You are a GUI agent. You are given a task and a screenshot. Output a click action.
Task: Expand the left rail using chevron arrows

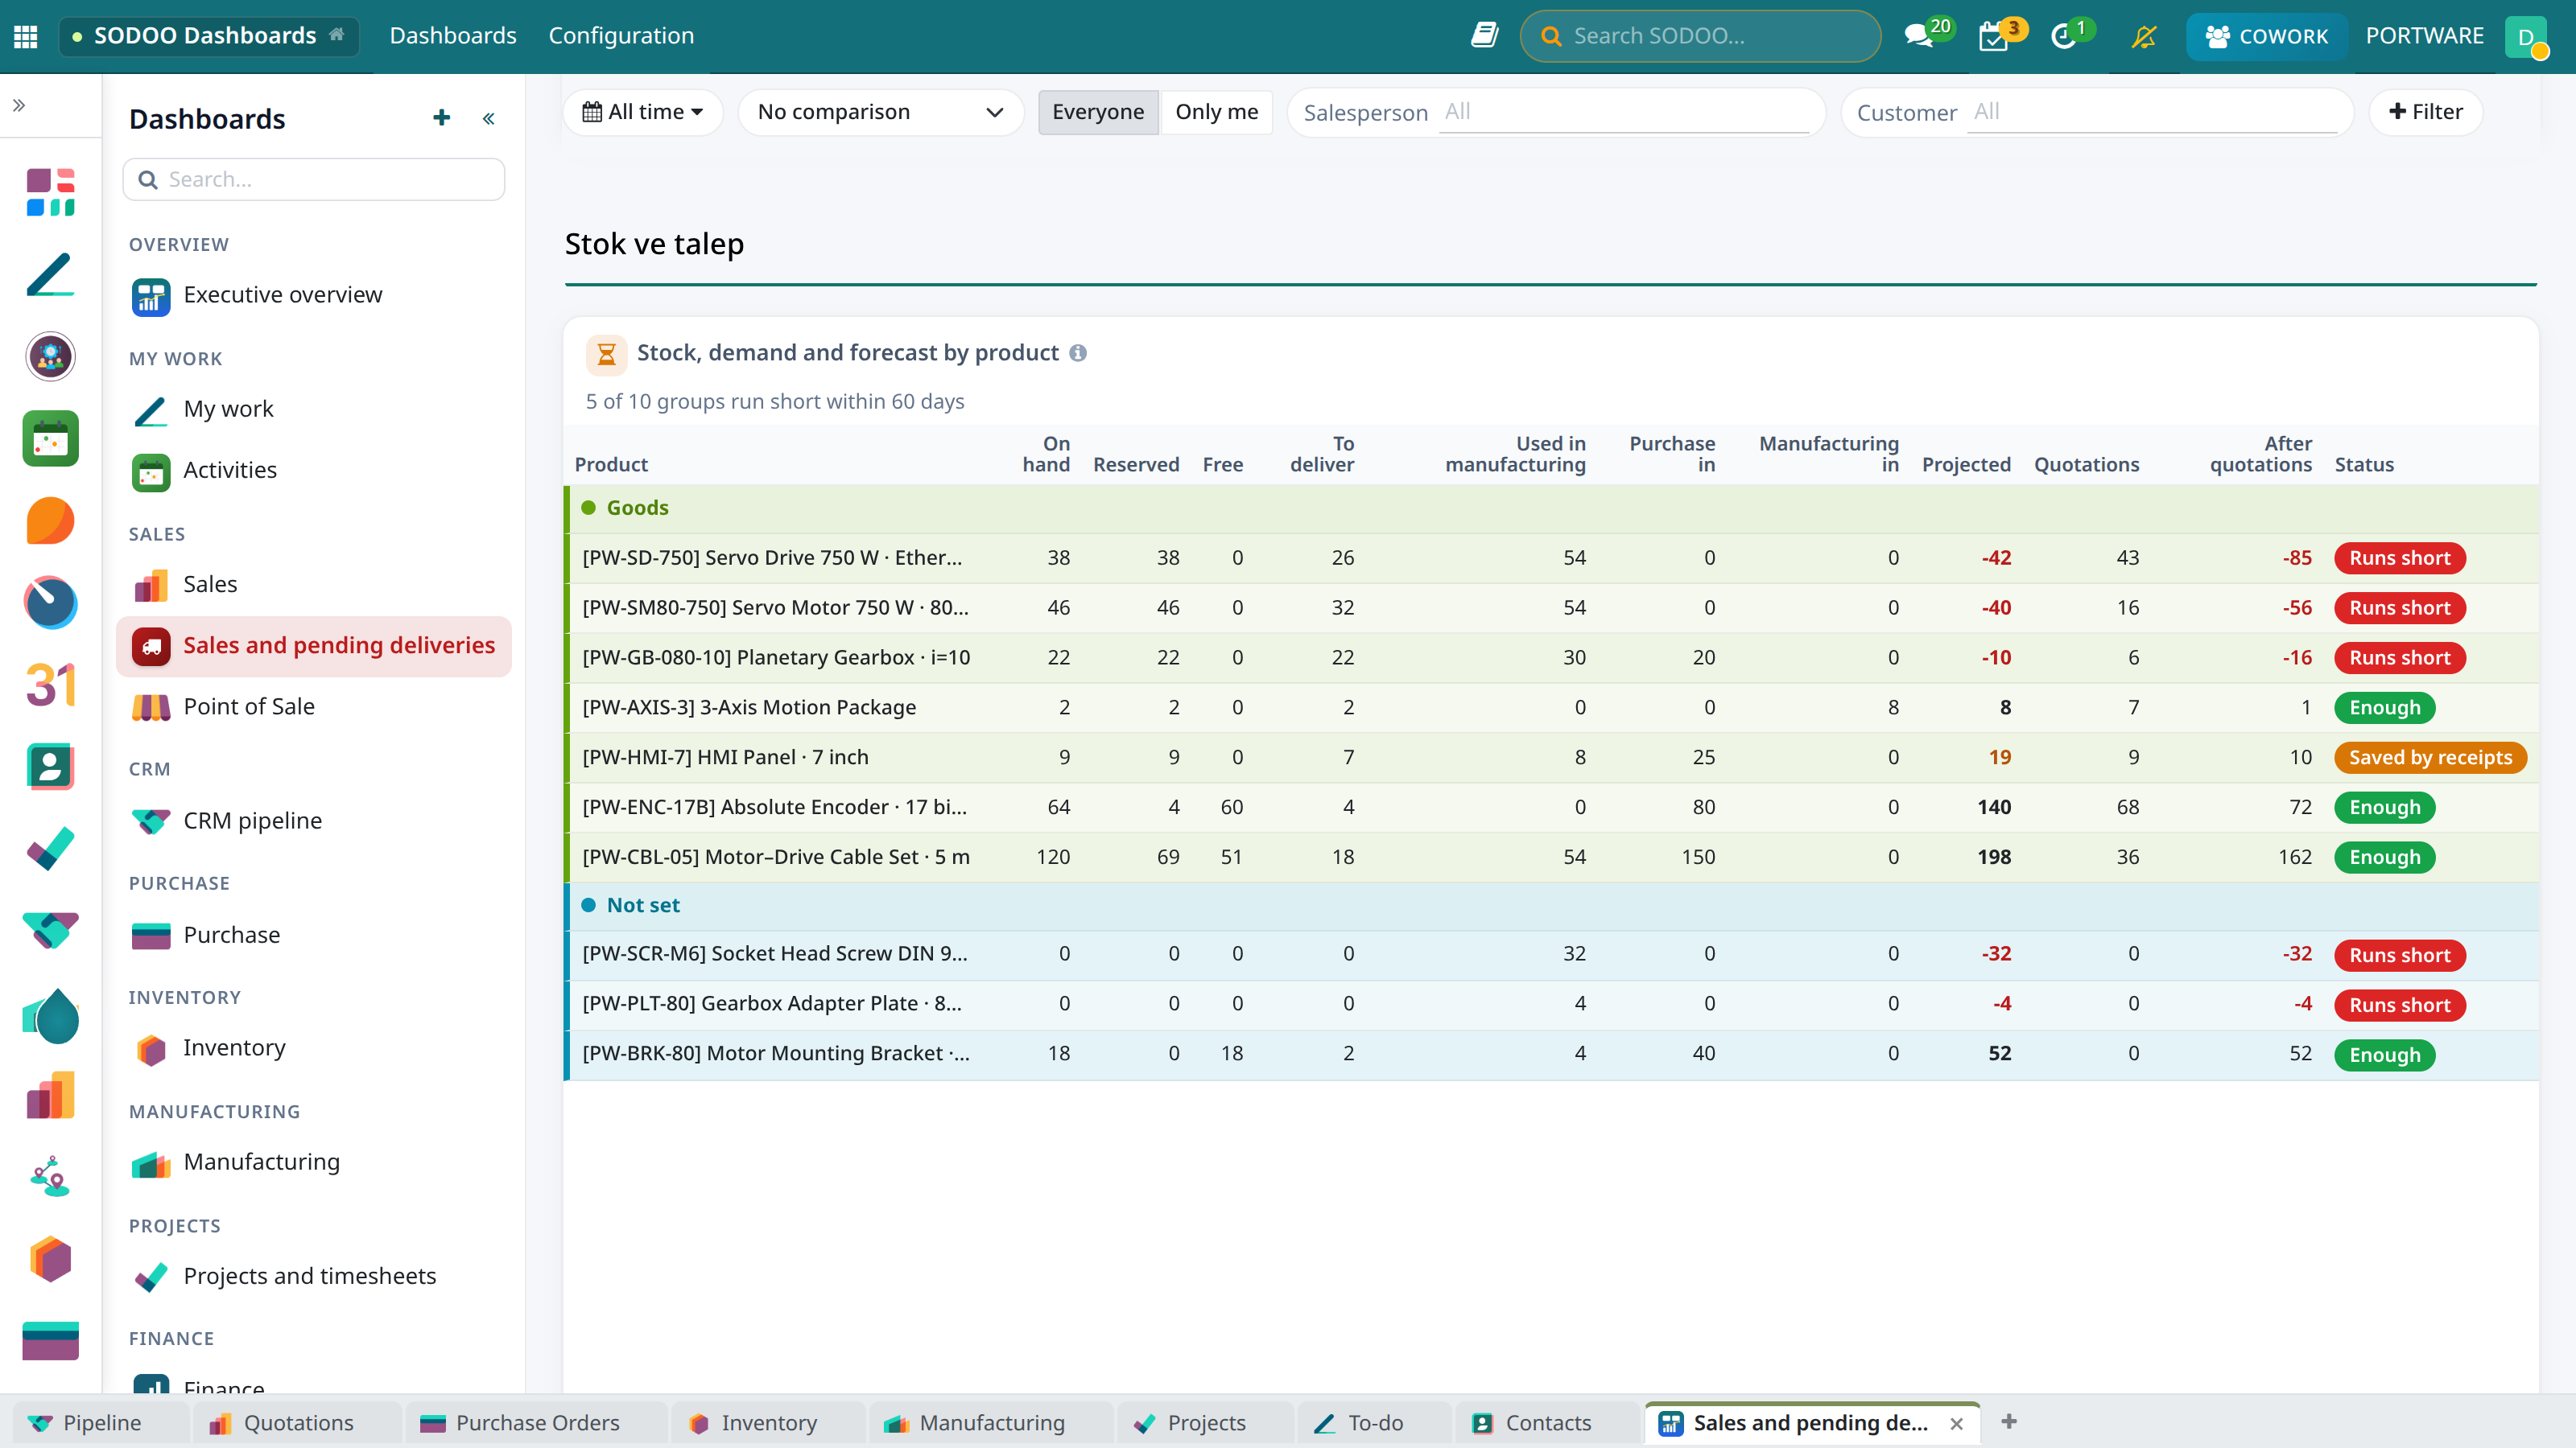coord(19,105)
